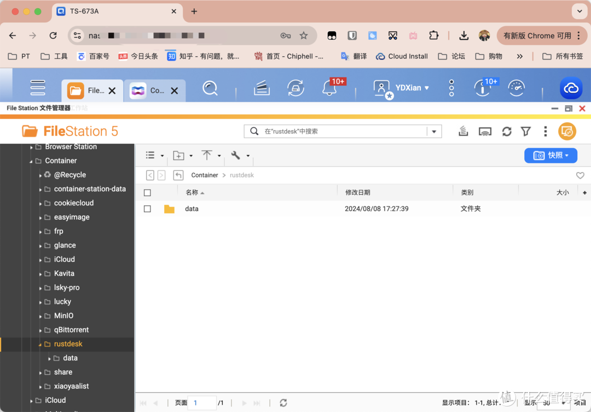This screenshot has height=412, width=591.
Task: Click the page number input field at the bottom
Action: coord(201,403)
